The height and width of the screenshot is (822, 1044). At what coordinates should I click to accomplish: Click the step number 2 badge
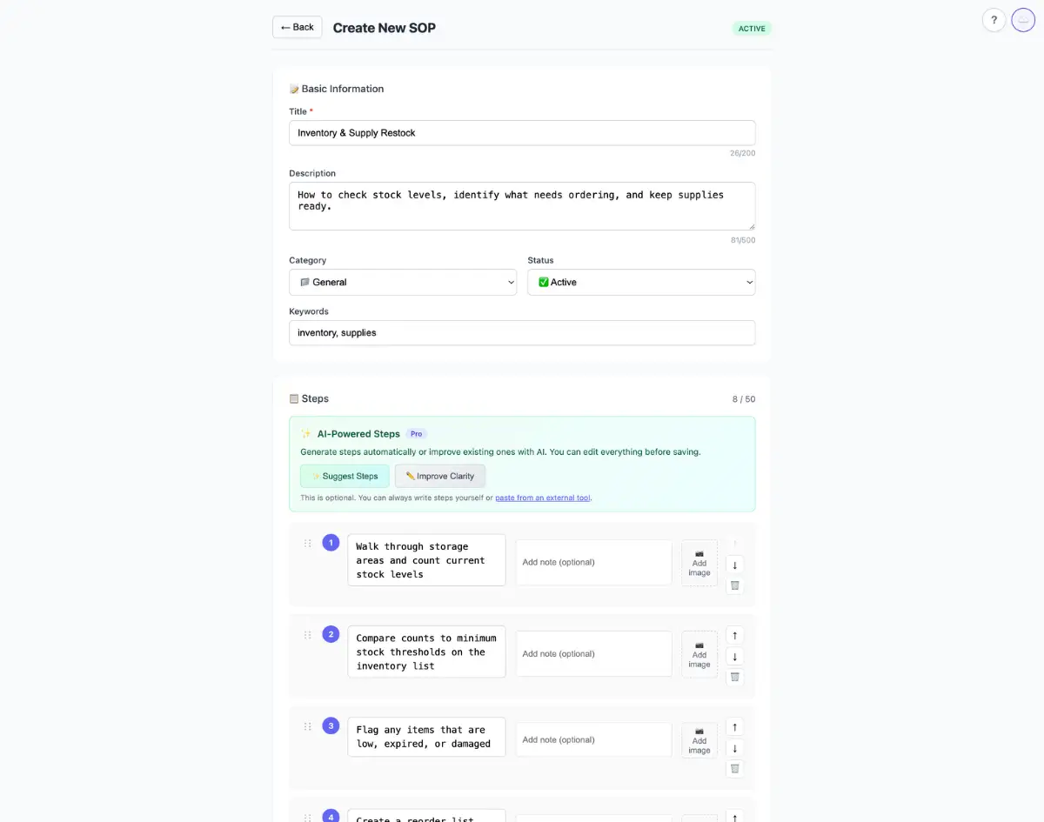click(331, 634)
